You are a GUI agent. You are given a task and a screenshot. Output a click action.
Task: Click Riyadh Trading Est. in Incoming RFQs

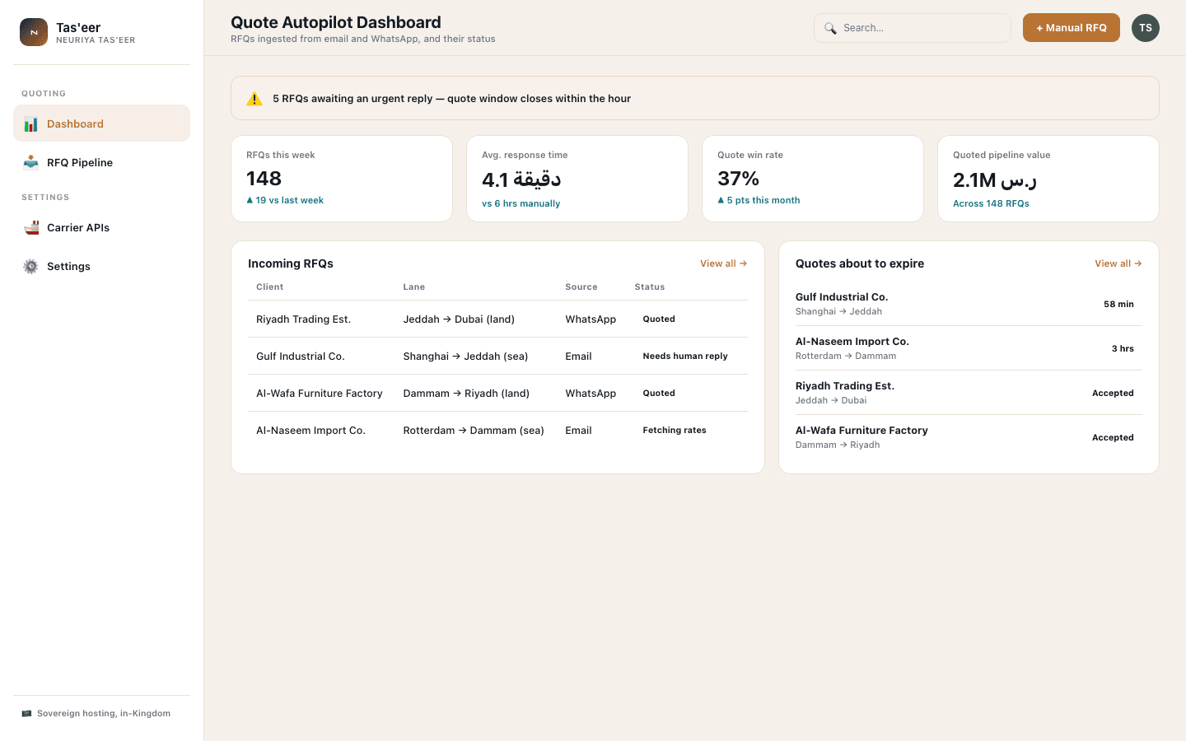pos(303,319)
